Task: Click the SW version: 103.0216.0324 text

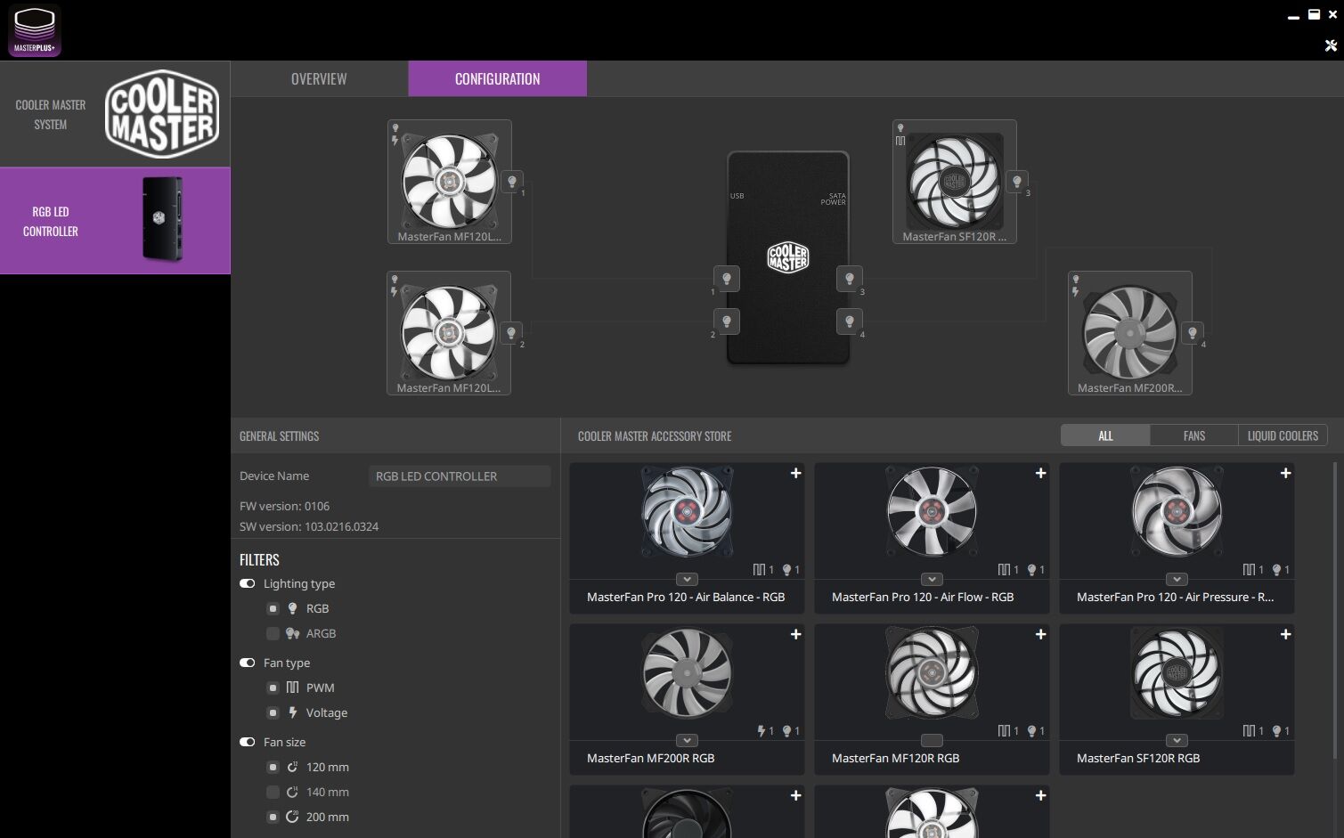Action: click(x=309, y=526)
